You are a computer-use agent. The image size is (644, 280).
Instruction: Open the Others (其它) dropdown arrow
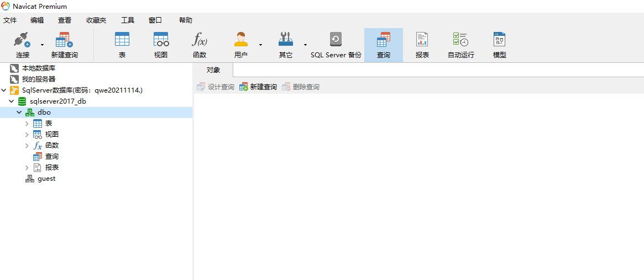[305, 44]
